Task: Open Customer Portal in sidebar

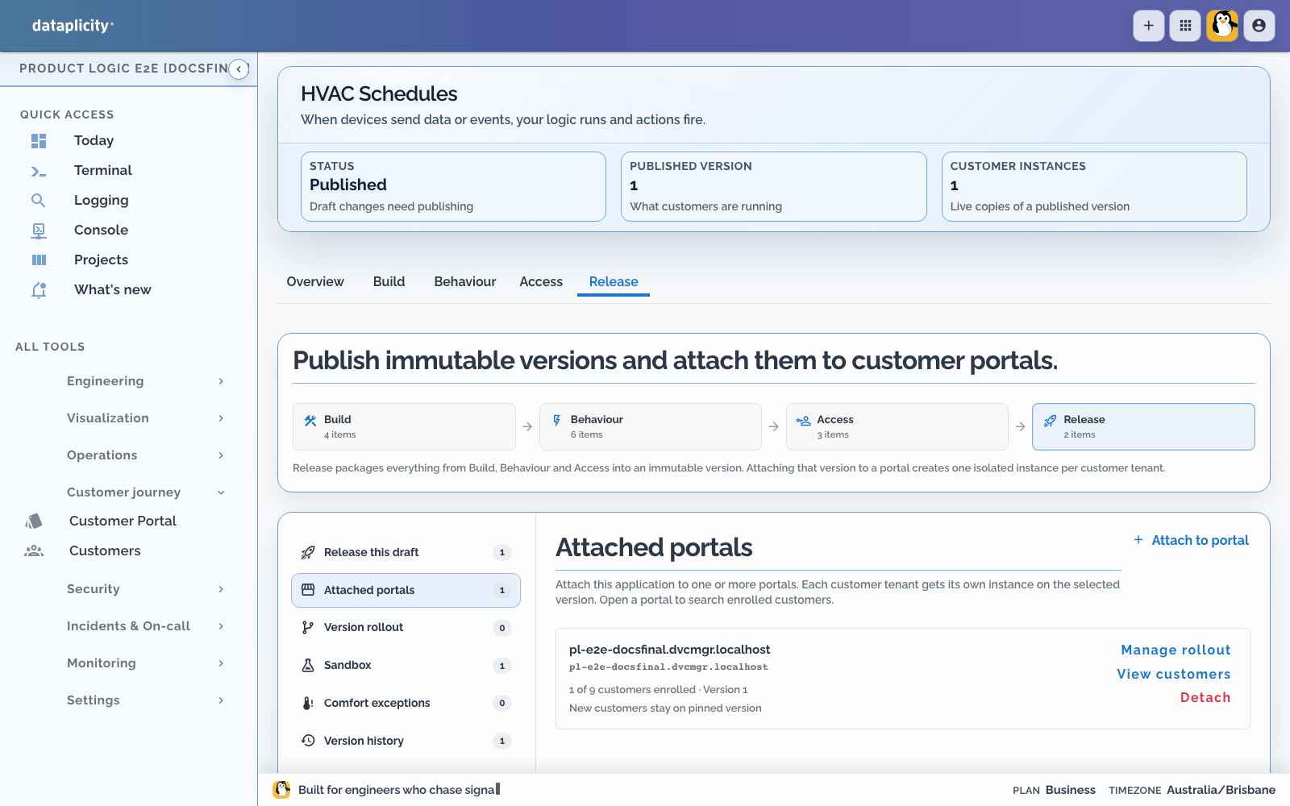Action: click(x=123, y=521)
